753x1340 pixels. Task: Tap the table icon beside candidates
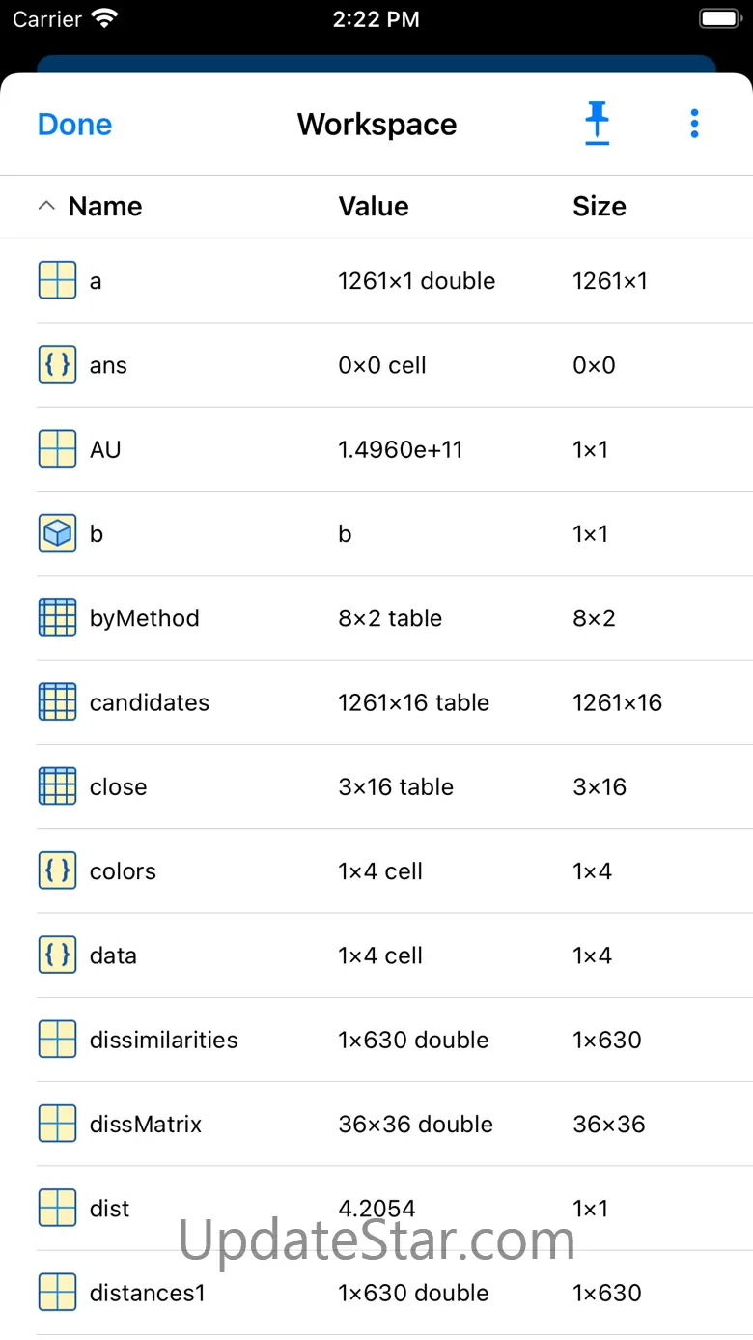coord(58,702)
